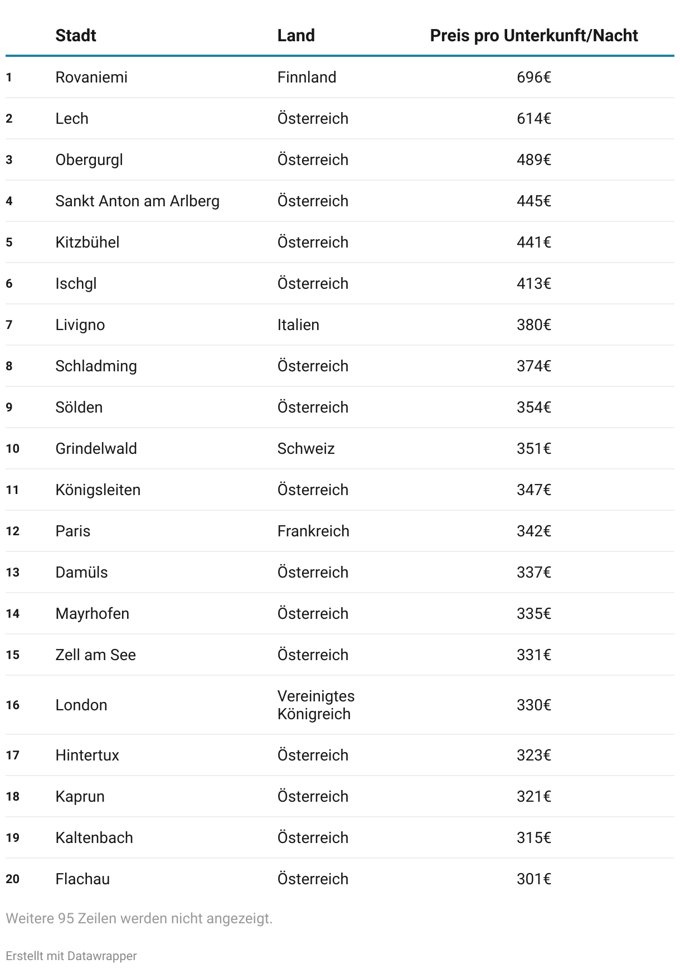Select the Paris row city name
The height and width of the screenshot is (969, 680).
pyautogui.click(x=73, y=531)
